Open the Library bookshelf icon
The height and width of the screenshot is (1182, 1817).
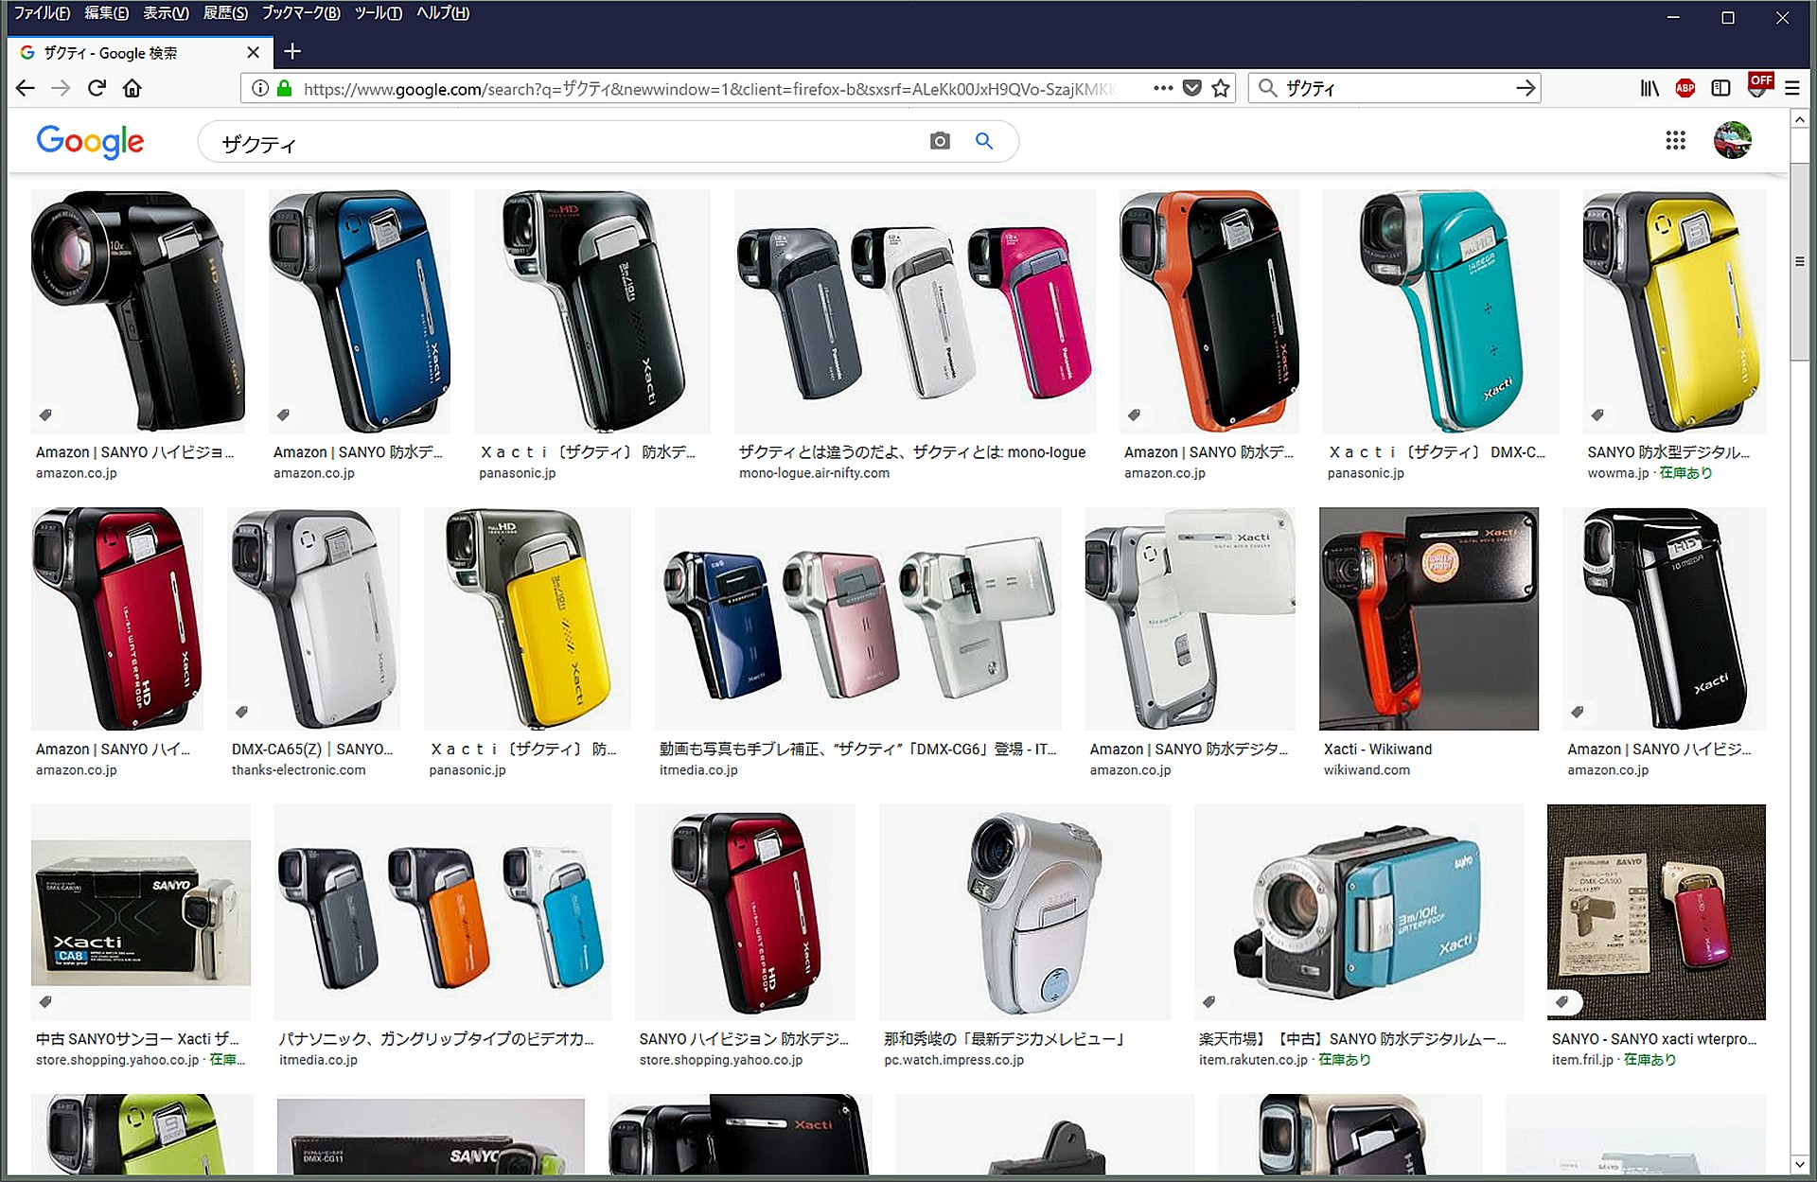pyautogui.click(x=1649, y=88)
